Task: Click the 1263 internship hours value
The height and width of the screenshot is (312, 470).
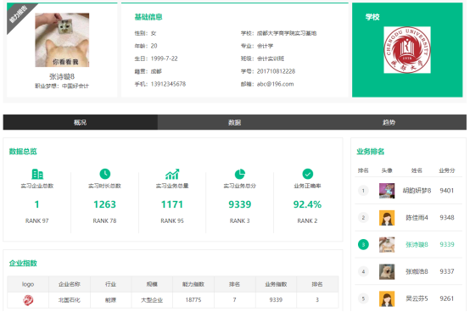Action: pyautogui.click(x=104, y=204)
